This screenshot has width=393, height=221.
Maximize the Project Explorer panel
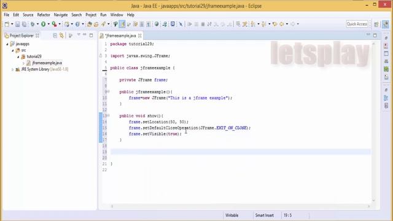[x=91, y=36]
